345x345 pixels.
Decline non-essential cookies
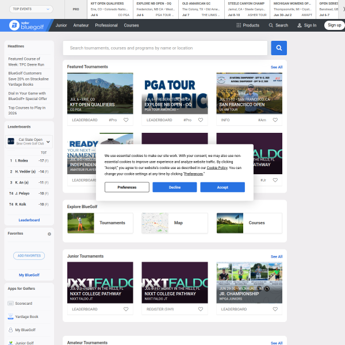175,187
